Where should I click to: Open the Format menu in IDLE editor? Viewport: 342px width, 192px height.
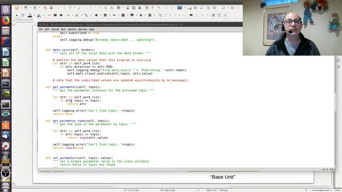pyautogui.click(x=55, y=29)
